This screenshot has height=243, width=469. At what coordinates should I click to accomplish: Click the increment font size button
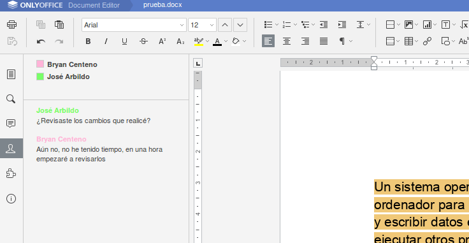pos(225,25)
